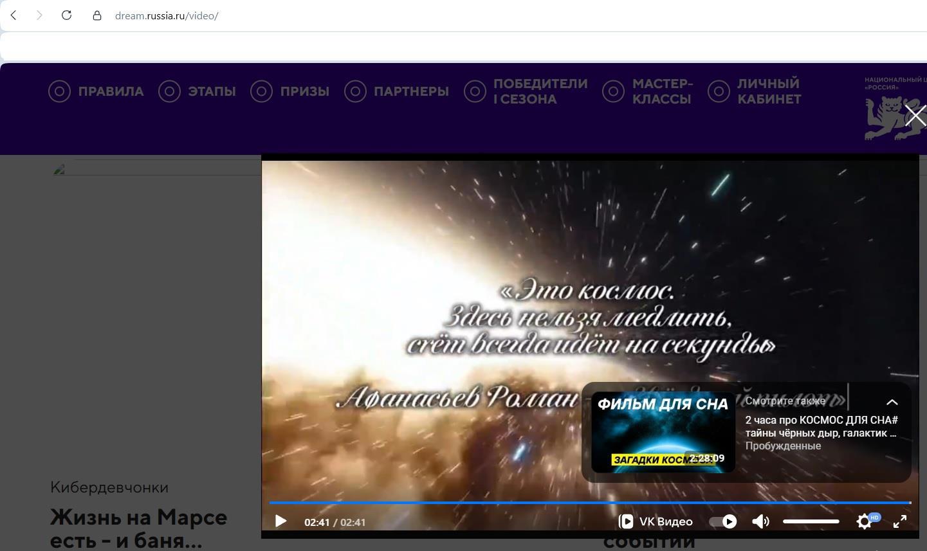
Task: Adjust the volume slider
Action: click(811, 521)
